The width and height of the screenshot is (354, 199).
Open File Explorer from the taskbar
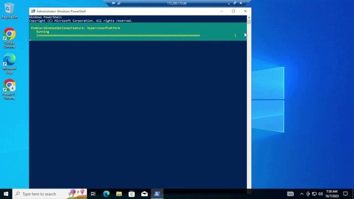[x=119, y=194]
